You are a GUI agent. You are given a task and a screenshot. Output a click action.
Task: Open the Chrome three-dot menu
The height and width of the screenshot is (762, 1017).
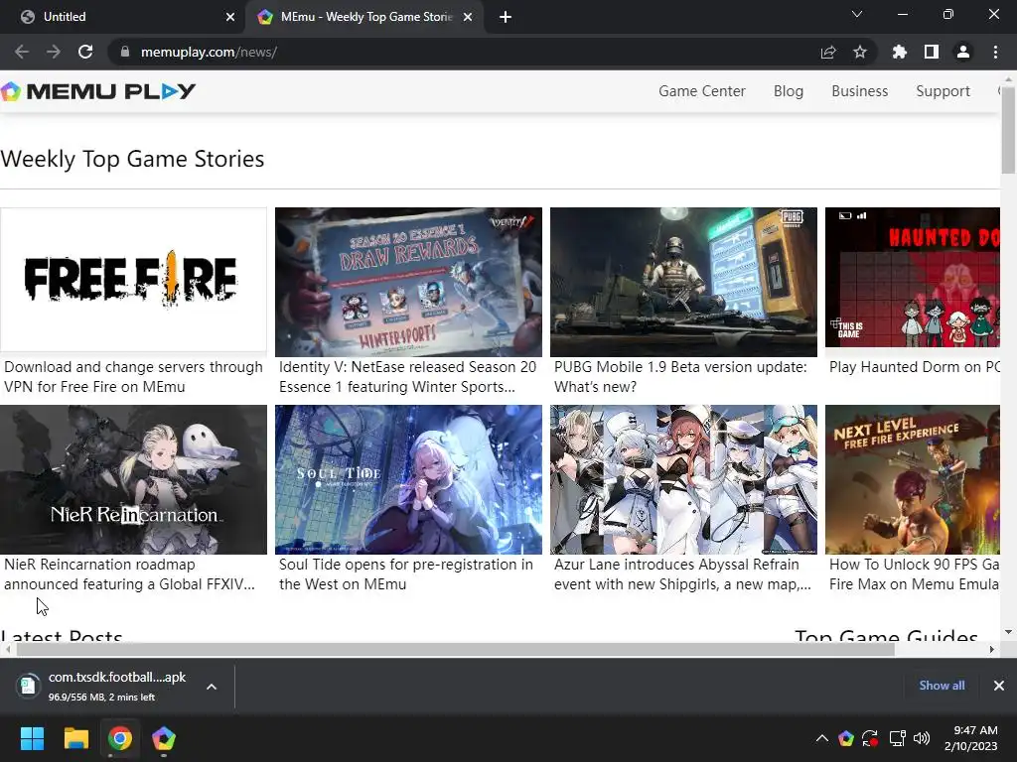click(995, 52)
